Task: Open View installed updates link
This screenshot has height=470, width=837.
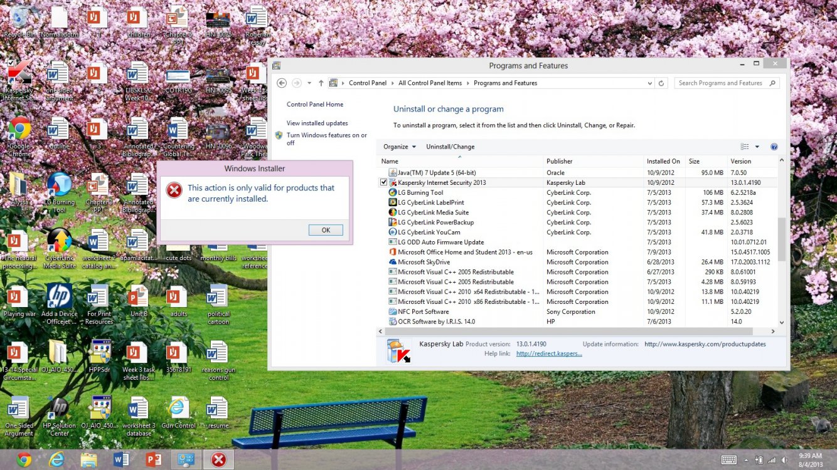Action: (x=317, y=123)
